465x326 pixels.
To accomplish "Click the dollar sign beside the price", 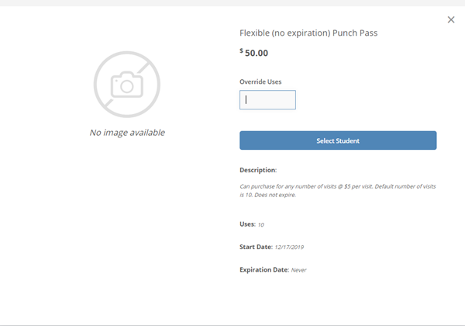I will pos(241,50).
